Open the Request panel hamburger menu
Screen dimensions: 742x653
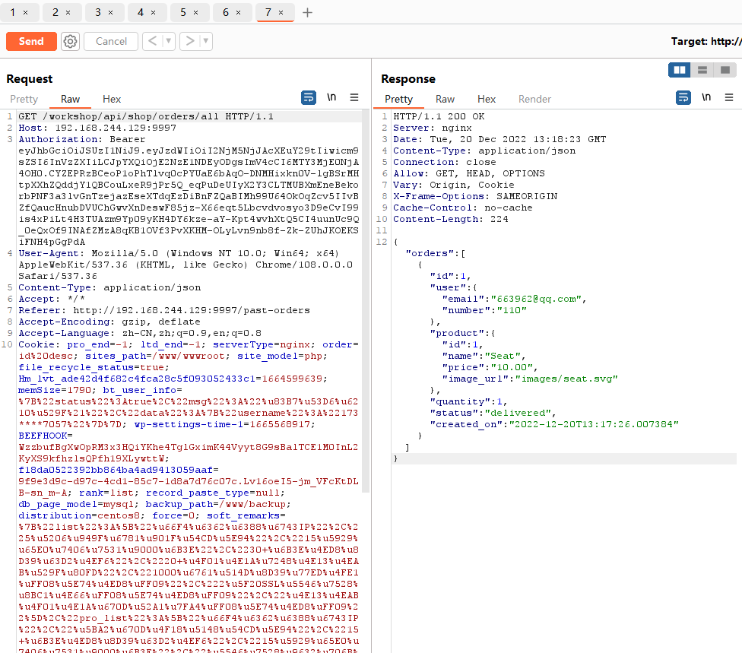point(354,97)
